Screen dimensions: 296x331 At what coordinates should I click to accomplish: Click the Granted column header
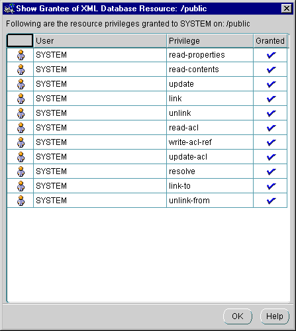(x=270, y=41)
